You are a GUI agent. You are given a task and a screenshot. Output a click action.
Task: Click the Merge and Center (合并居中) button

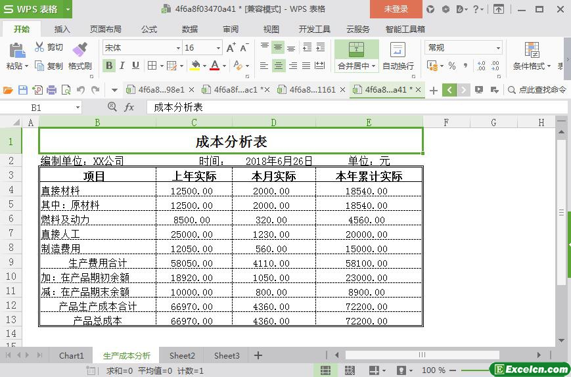click(357, 56)
